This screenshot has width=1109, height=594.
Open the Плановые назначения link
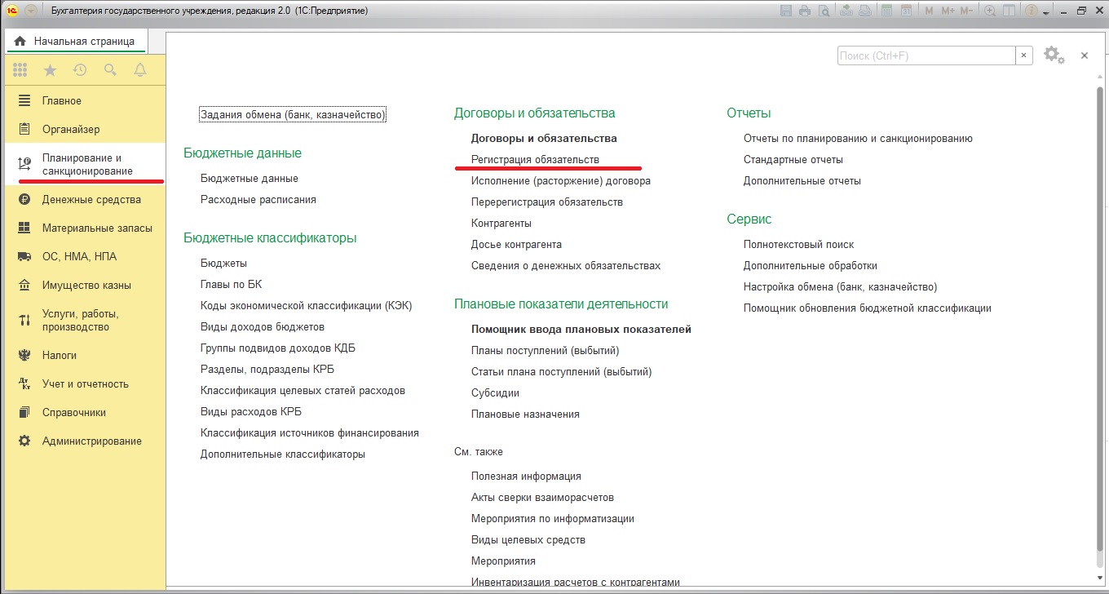click(525, 414)
